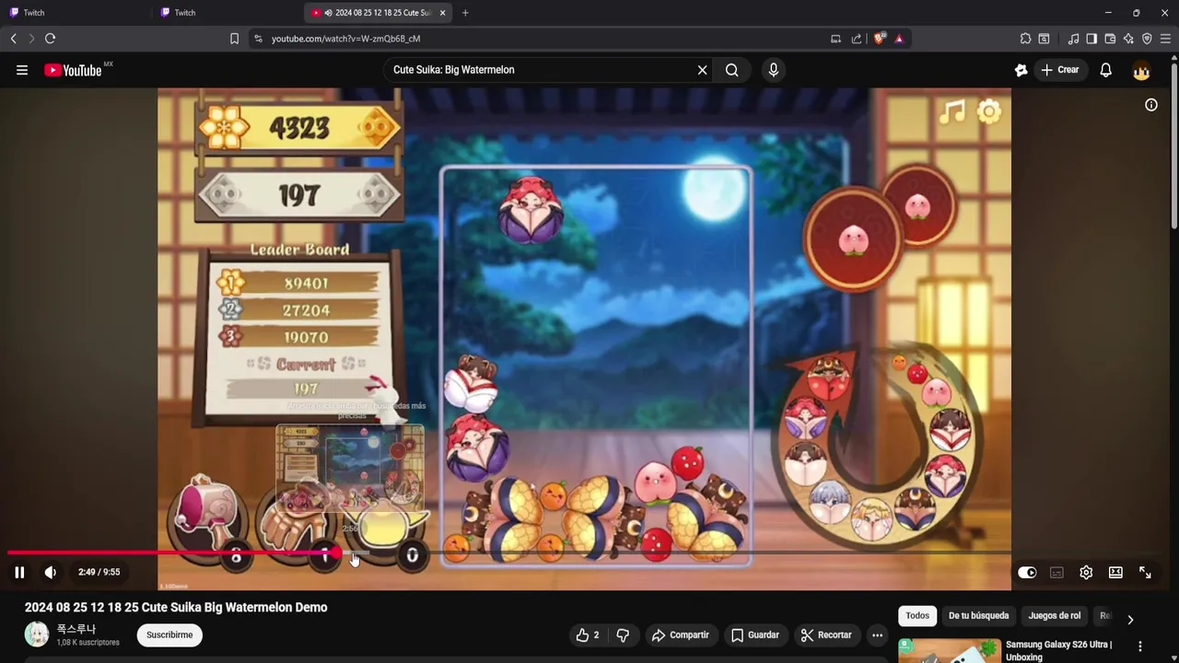Click the Recortar clip button

826,635
